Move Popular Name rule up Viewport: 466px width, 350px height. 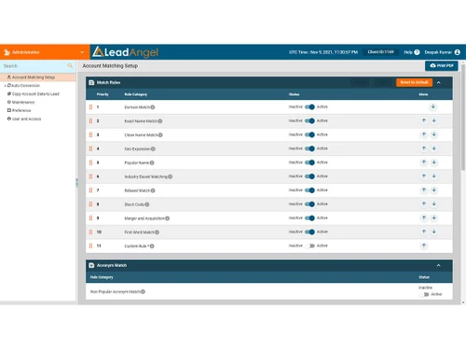click(x=424, y=162)
